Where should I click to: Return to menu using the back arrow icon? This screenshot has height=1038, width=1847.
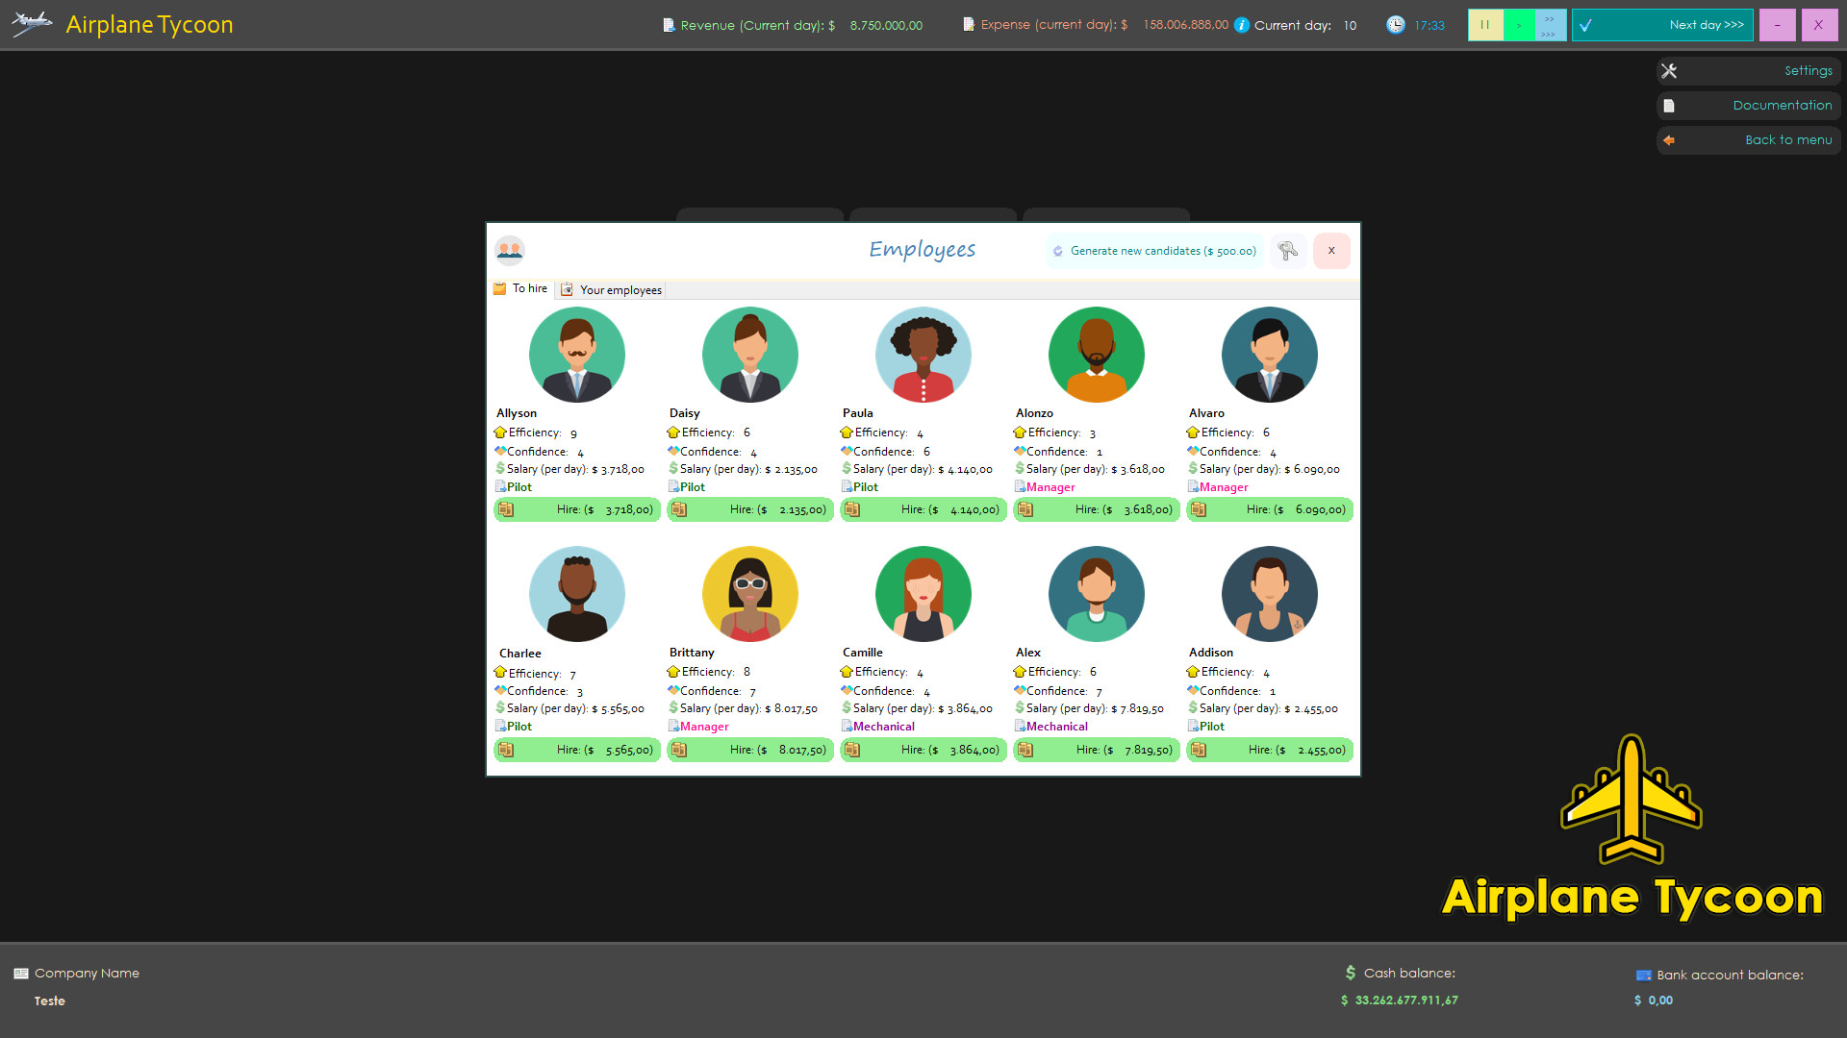tap(1669, 140)
